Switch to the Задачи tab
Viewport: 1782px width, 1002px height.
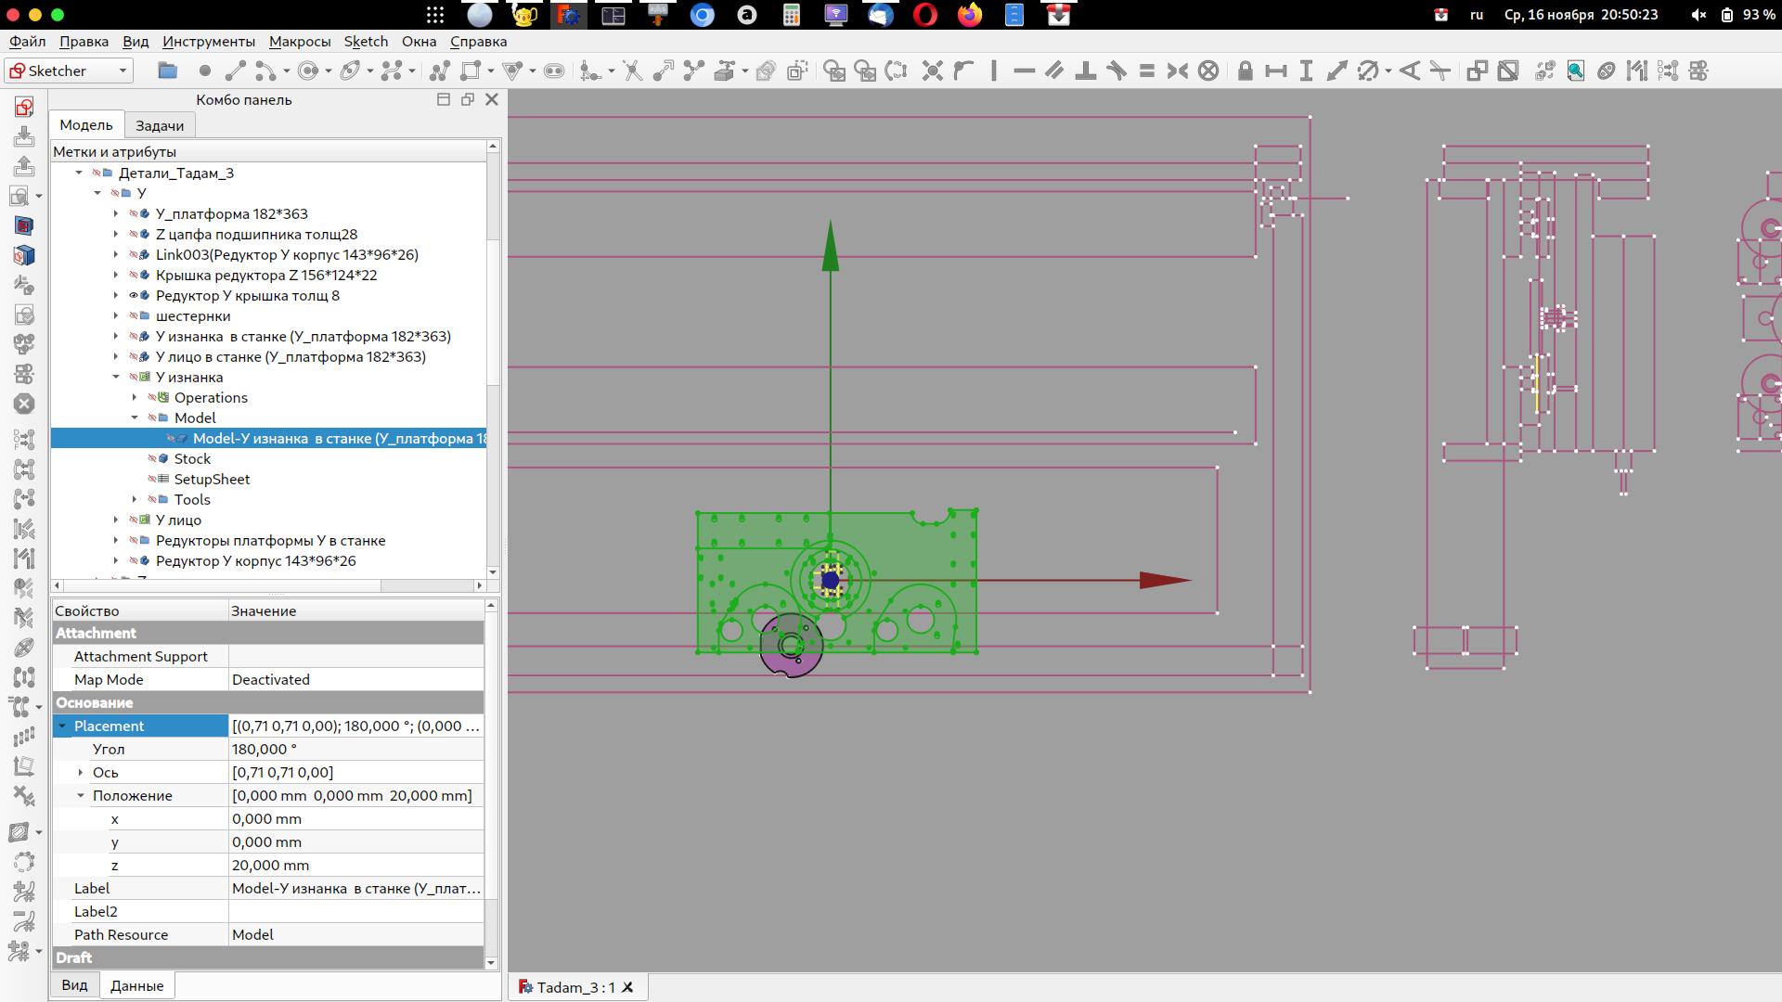pyautogui.click(x=160, y=125)
